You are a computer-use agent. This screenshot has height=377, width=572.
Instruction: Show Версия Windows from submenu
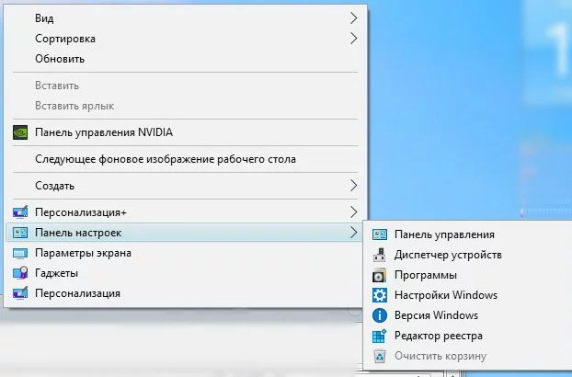(468, 315)
